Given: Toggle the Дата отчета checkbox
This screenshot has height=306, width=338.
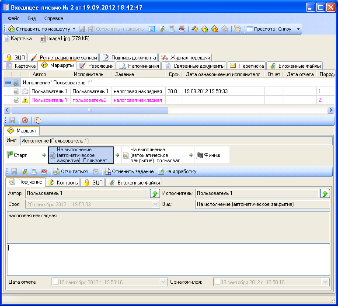Looking at the screenshot, I should point(56,282).
